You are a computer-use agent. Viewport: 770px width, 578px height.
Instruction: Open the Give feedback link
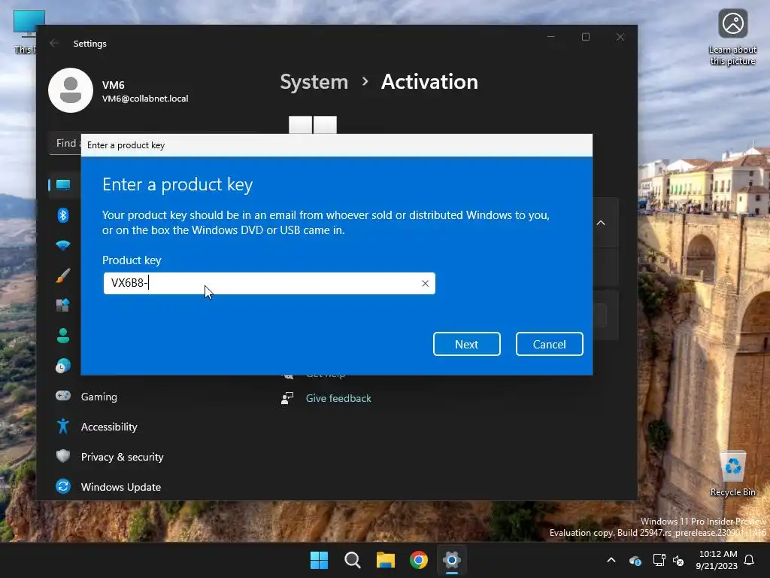(338, 399)
